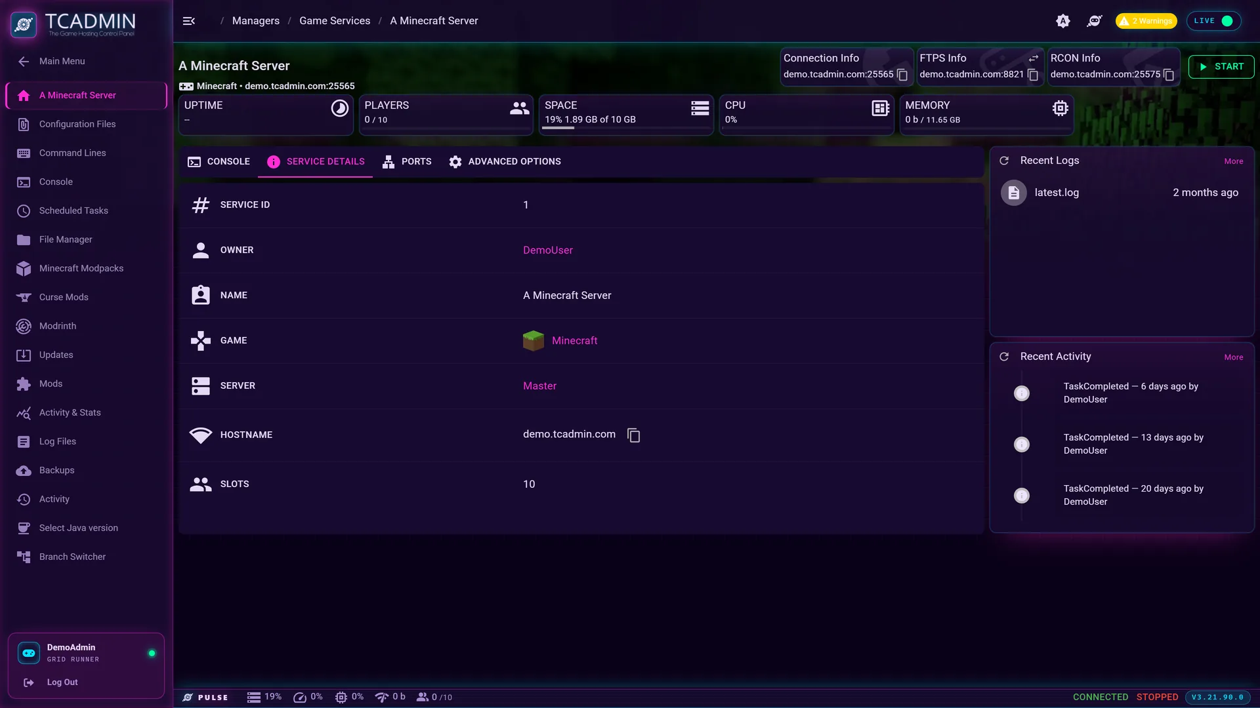This screenshot has height=708, width=1260.
Task: Copy the Connection Info address
Action: tap(902, 75)
